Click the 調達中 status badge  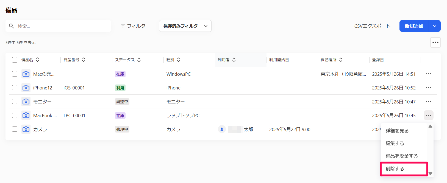coord(122,102)
